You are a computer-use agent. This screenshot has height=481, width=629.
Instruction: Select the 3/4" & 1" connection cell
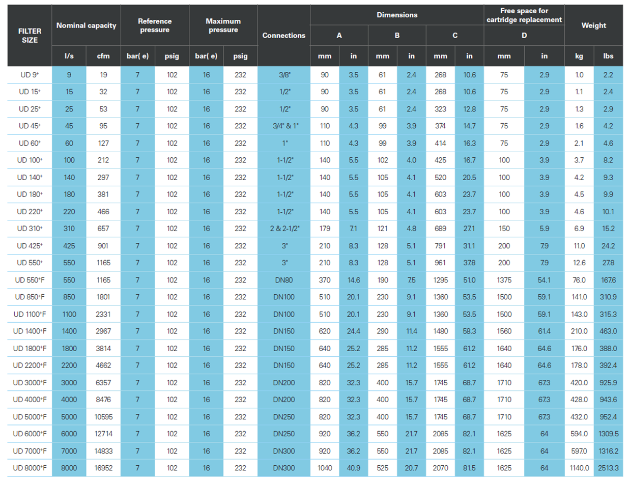[283, 126]
